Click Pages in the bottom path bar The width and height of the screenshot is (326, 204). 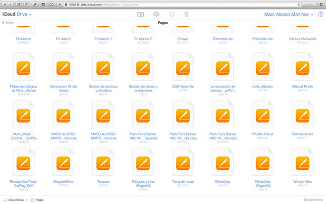[x=39, y=200]
